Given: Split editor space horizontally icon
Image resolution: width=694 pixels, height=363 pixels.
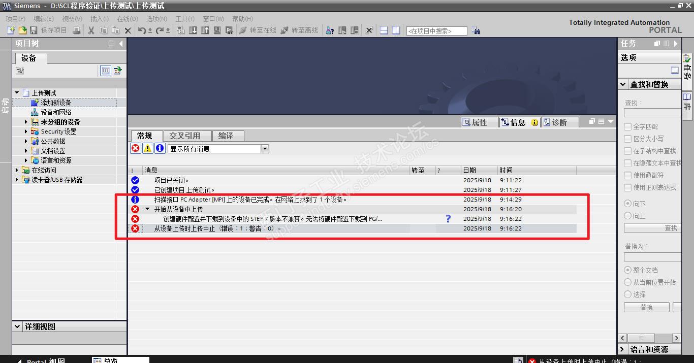Looking at the screenshot, I should point(384,30).
